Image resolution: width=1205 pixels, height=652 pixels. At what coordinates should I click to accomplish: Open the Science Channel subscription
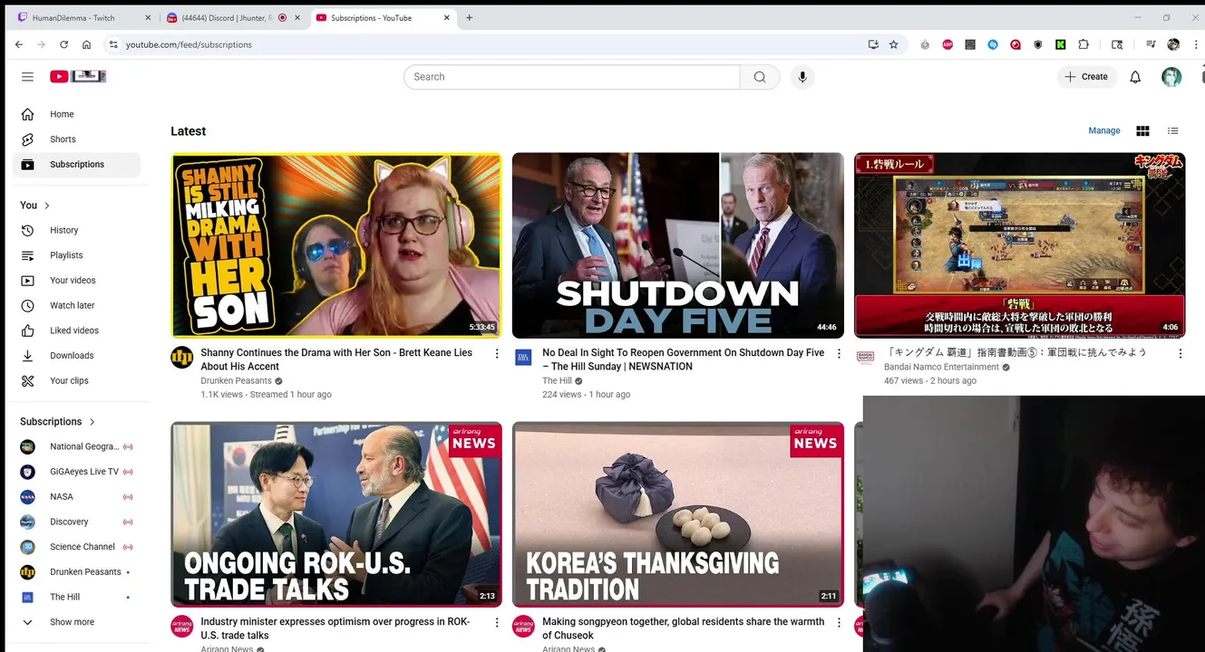77,547
